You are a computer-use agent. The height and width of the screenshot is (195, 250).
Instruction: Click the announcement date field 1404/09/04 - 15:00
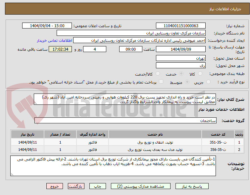[x=47, y=26]
